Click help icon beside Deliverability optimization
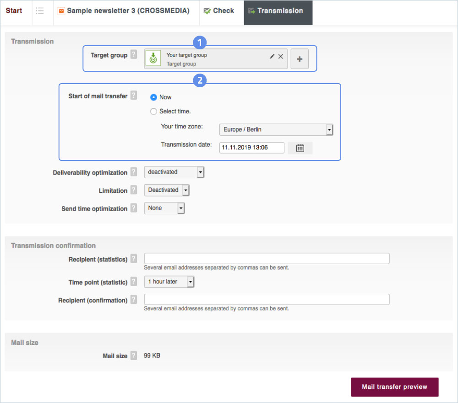Image resolution: width=458 pixels, height=403 pixels. click(x=133, y=172)
